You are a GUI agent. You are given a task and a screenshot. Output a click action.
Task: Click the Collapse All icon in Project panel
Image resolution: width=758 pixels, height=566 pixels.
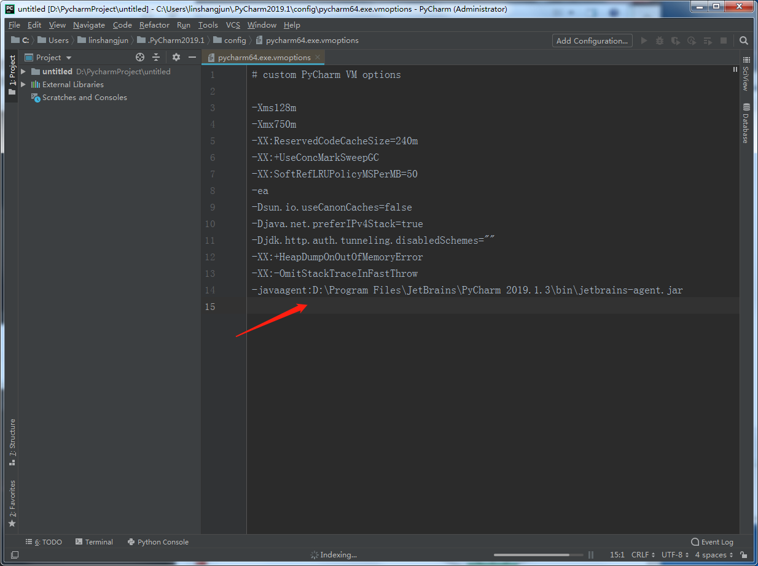click(x=156, y=57)
